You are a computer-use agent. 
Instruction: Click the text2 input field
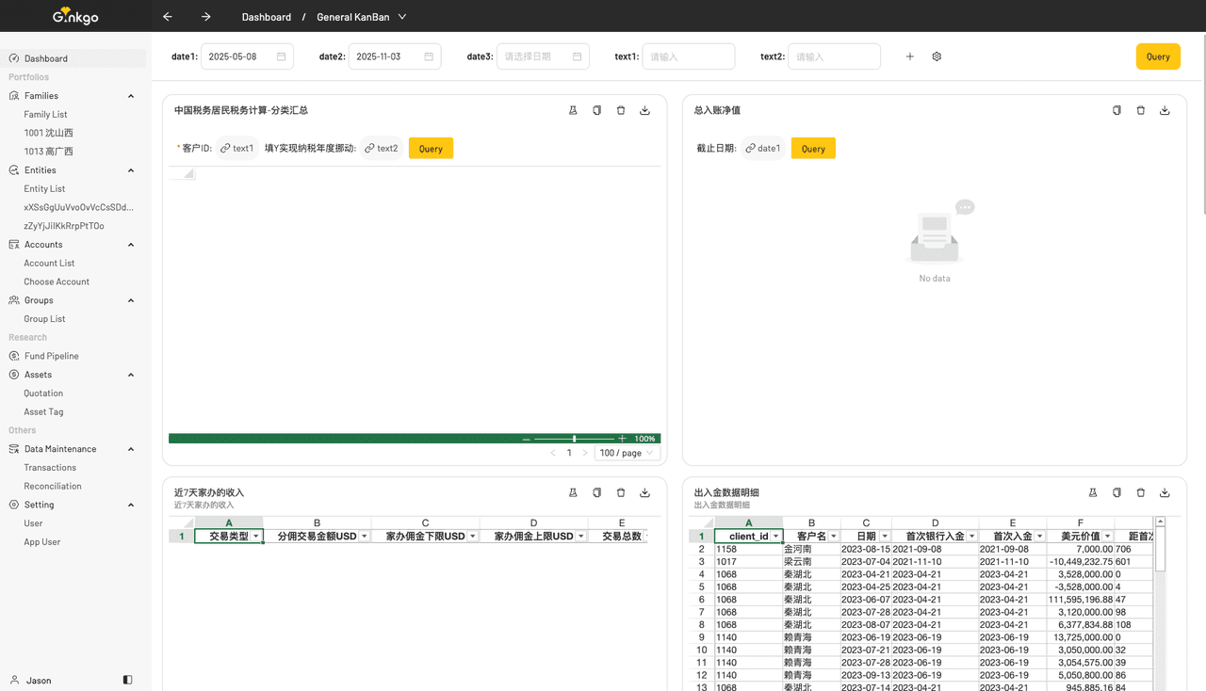pyautogui.click(x=834, y=56)
